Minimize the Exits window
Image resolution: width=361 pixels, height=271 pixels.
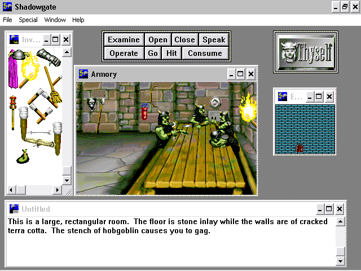pos(310,97)
